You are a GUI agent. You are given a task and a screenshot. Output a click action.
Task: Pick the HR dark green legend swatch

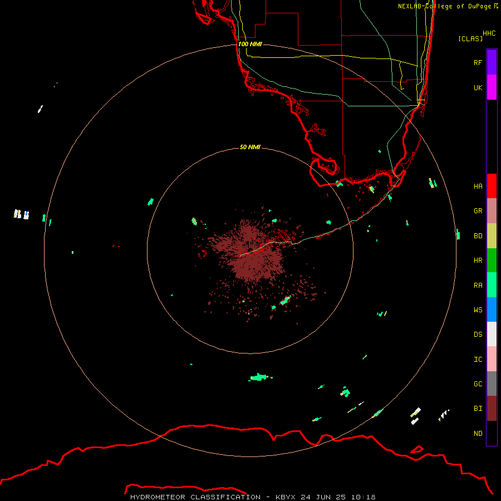point(492,261)
